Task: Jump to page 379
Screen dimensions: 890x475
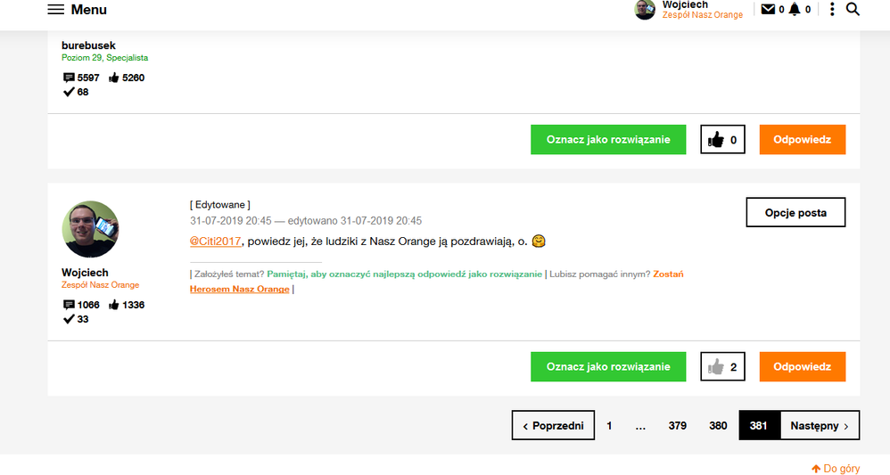Action: (677, 426)
